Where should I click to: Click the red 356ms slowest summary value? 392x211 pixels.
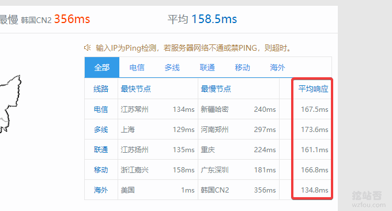pyautogui.click(x=72, y=19)
